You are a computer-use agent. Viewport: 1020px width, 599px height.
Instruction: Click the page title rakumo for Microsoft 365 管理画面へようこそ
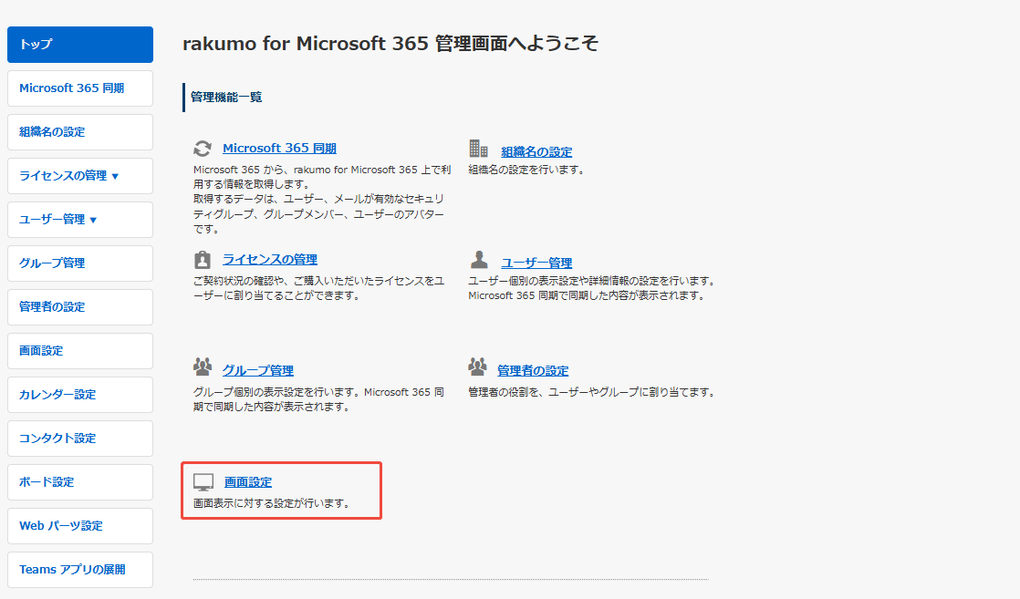pos(390,44)
